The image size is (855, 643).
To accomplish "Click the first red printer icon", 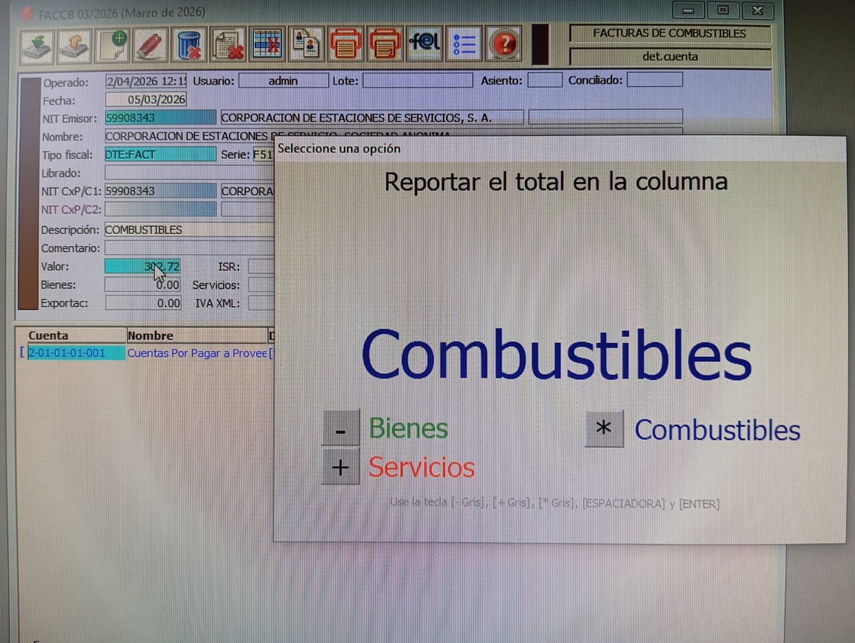I will point(346,44).
